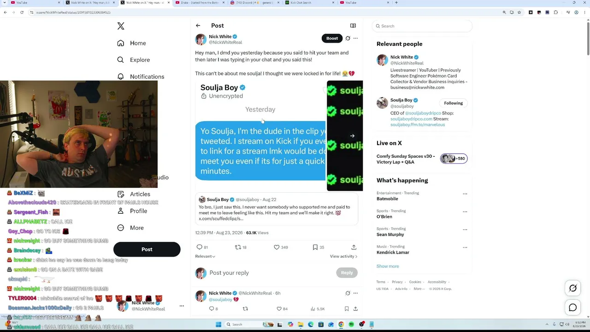Screen dimensions: 590x332
Task: Open the footer More menu dropdown
Action: pyautogui.click(x=419, y=289)
